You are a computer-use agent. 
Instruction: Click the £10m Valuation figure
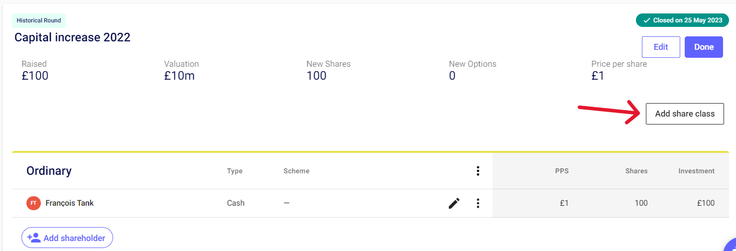179,76
